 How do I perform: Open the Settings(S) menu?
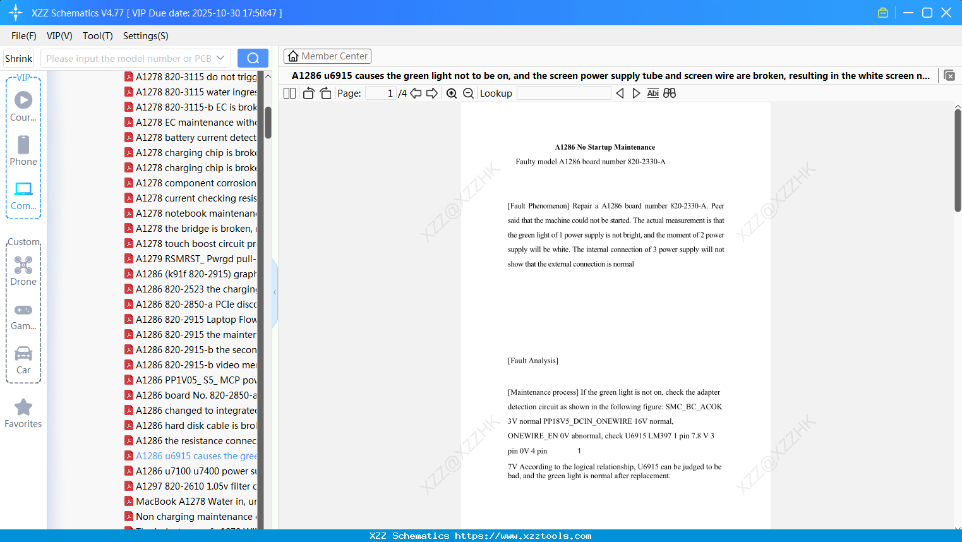click(146, 36)
